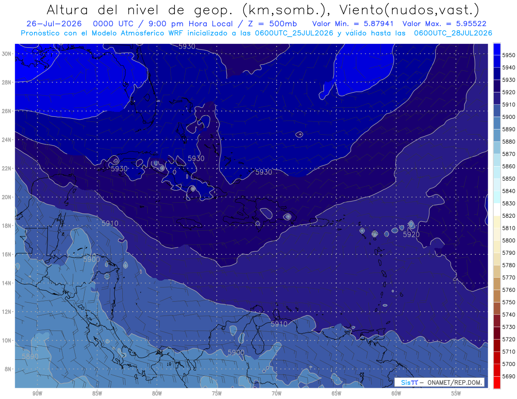Viewport: 517px width, 399px height.
Task: Click the 28N latitude label
Action: [x=7, y=82]
